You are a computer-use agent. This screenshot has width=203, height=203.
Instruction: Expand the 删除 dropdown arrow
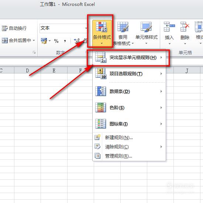(185, 44)
